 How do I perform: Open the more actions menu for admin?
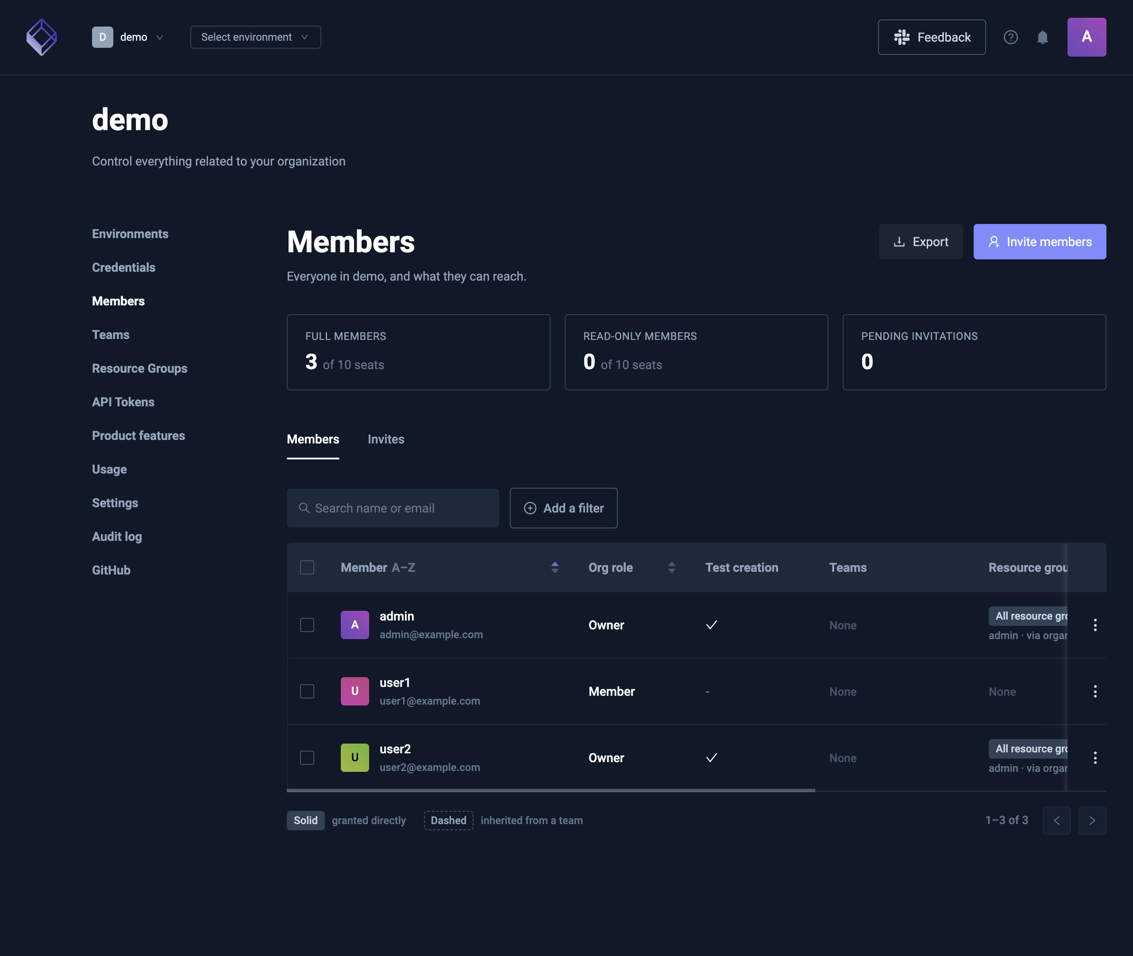click(x=1095, y=625)
